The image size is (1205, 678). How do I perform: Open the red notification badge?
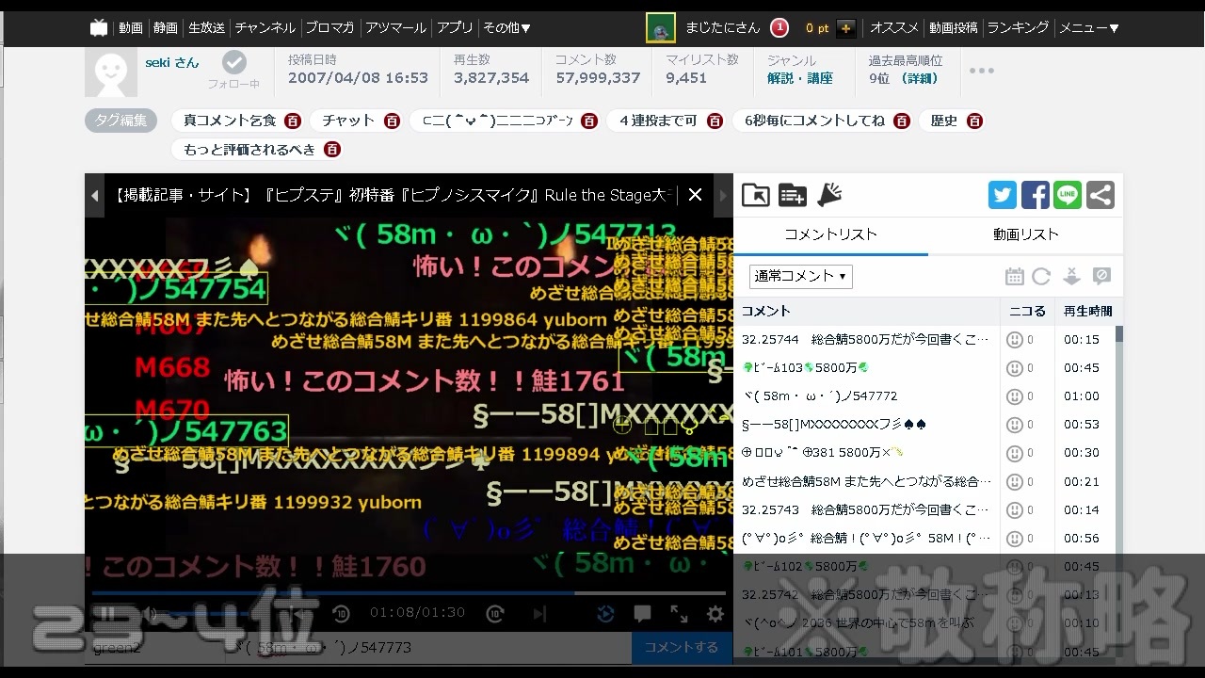coord(779,27)
